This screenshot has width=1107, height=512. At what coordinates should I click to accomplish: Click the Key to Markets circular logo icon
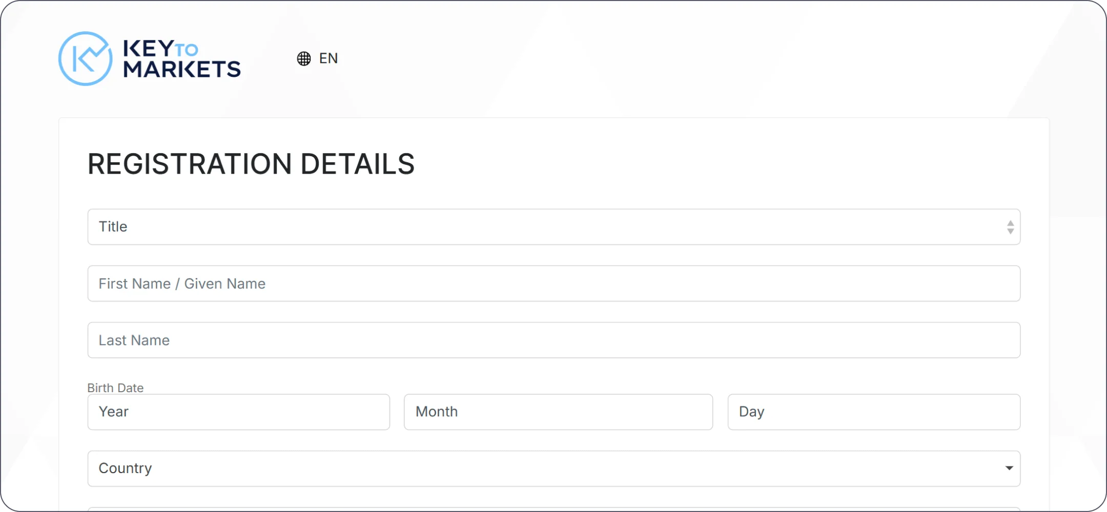(85, 58)
